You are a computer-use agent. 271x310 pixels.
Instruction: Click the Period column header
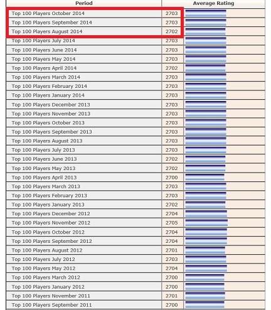(84, 3)
